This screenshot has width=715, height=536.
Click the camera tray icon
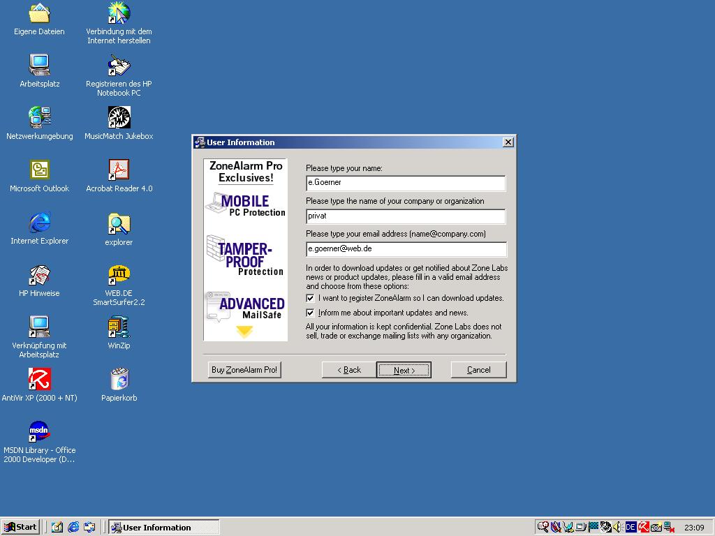(x=656, y=528)
